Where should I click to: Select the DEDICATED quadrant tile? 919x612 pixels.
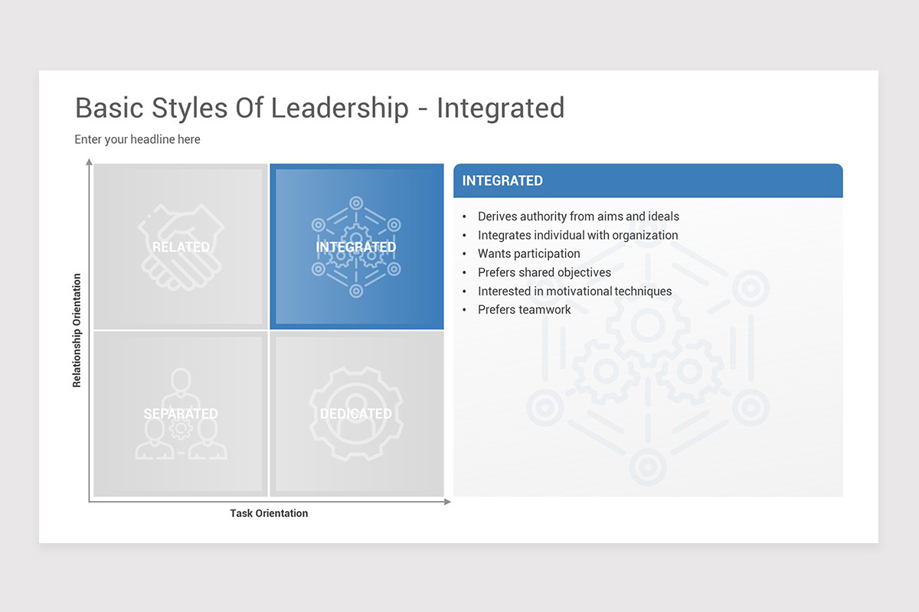coord(356,414)
